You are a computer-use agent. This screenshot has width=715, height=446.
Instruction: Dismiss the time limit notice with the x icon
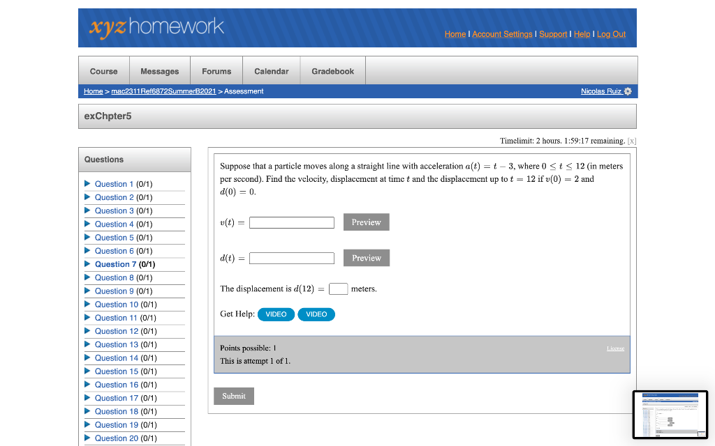(632, 141)
